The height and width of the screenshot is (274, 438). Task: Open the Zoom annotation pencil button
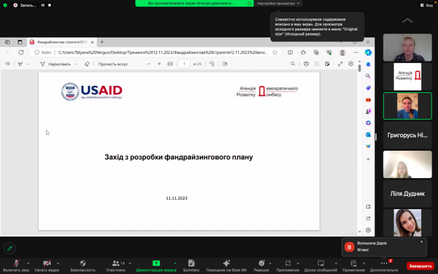[x=10, y=248]
